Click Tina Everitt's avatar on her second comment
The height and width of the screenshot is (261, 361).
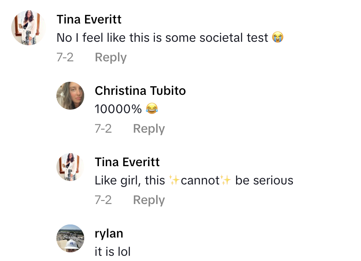(70, 167)
